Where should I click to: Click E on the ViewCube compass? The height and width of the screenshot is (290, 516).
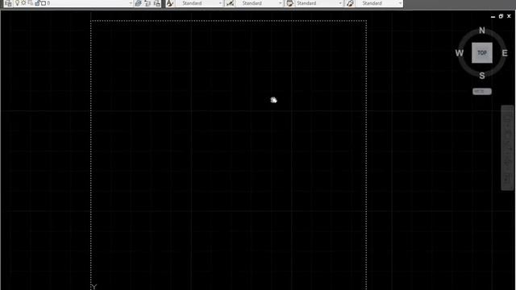tap(505, 53)
